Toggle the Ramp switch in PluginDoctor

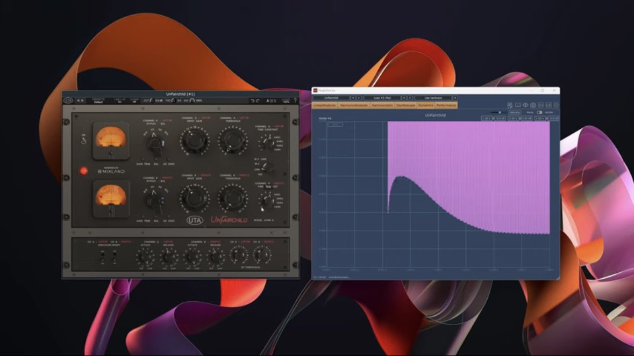tap(539, 112)
